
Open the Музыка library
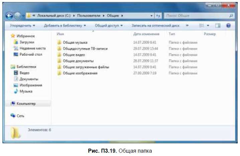(x=26, y=91)
